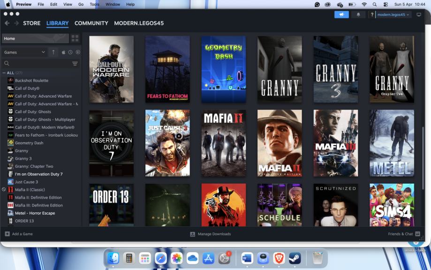Click the Home button in the sidebar

coord(35,38)
